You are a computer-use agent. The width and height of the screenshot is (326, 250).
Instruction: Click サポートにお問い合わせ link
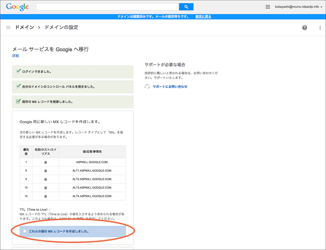[x=170, y=87]
